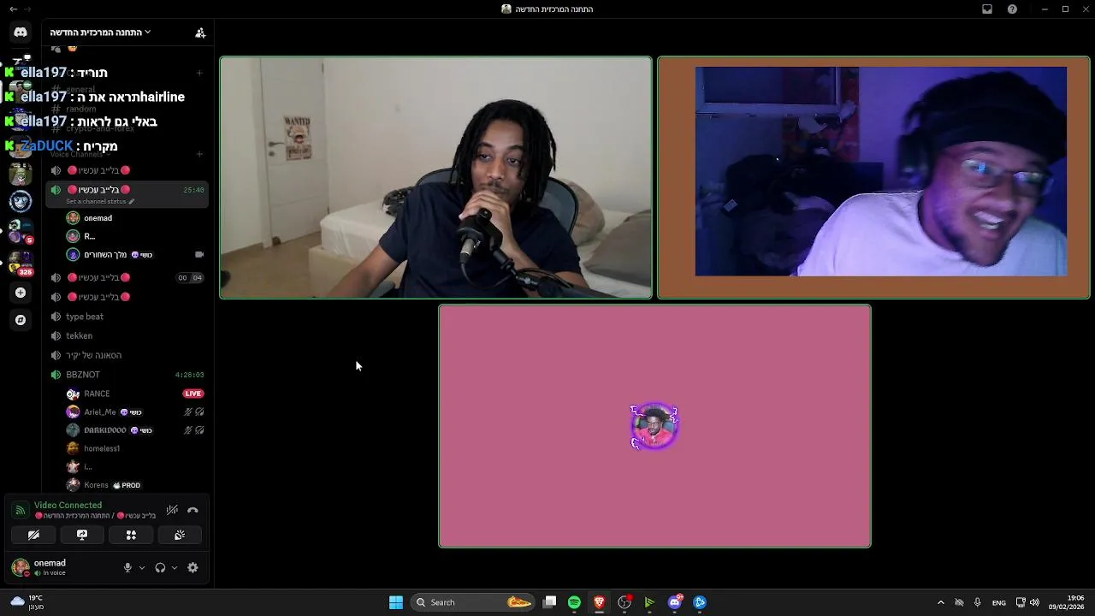Screen dimensions: 1095x616
Task: Open server icon with 326 badge
Action: point(21,262)
